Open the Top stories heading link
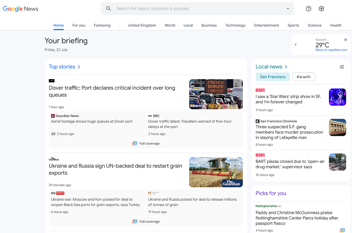Screen dimensions: 352x233 62,67
